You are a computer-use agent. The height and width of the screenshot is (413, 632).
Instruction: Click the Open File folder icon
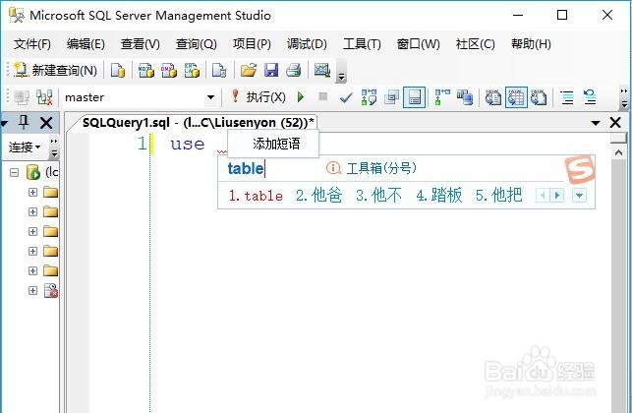point(249,70)
